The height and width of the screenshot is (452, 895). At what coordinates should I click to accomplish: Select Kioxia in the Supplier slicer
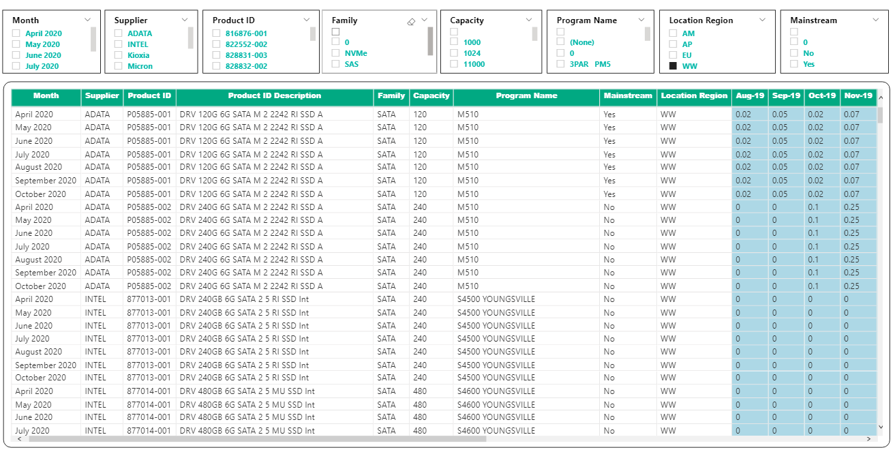[119, 55]
